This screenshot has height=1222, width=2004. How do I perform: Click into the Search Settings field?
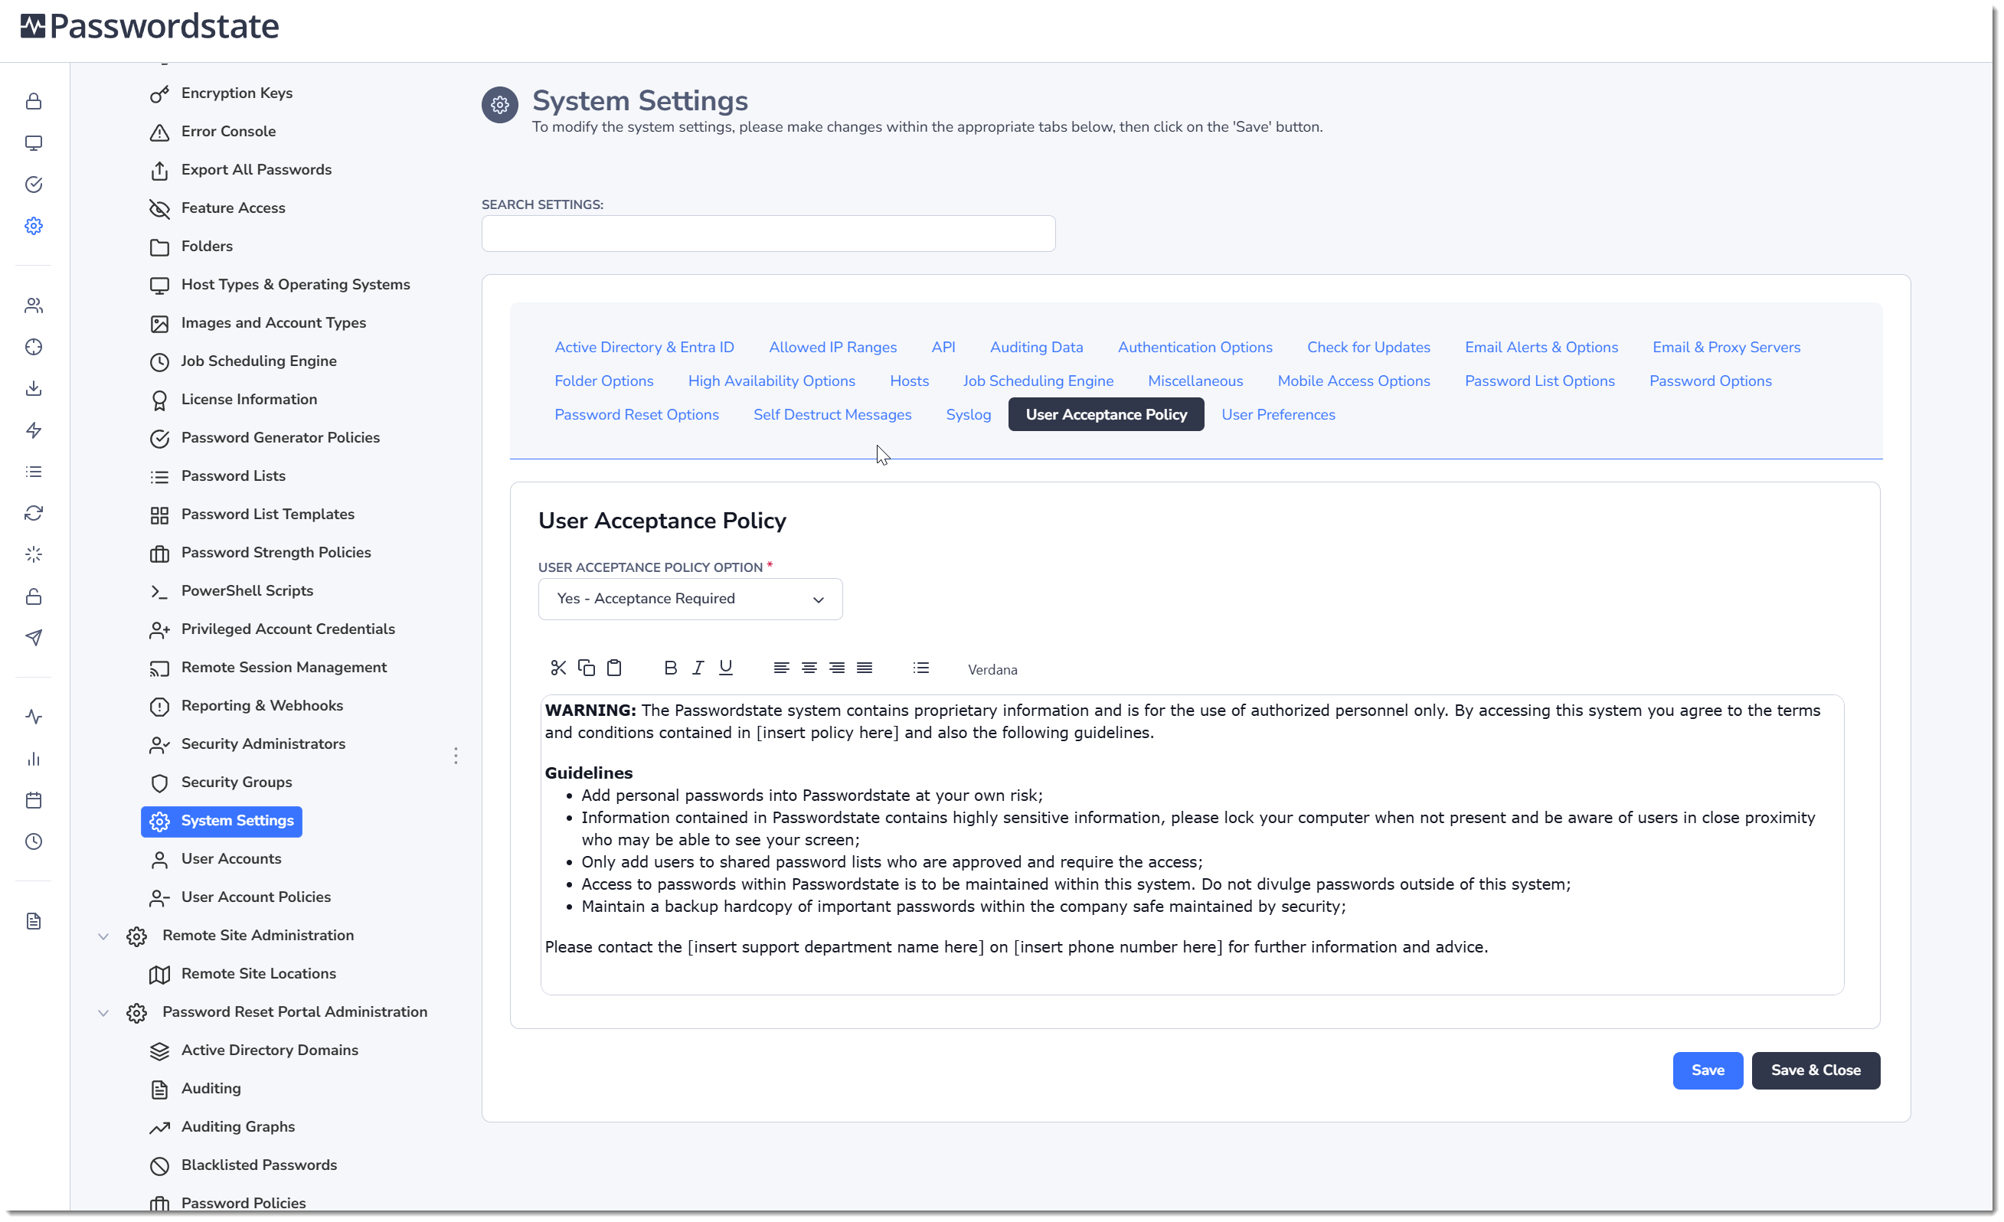point(768,234)
